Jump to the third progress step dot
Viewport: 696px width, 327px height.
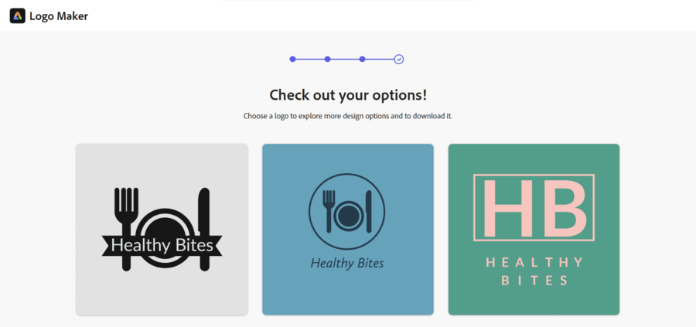point(362,59)
